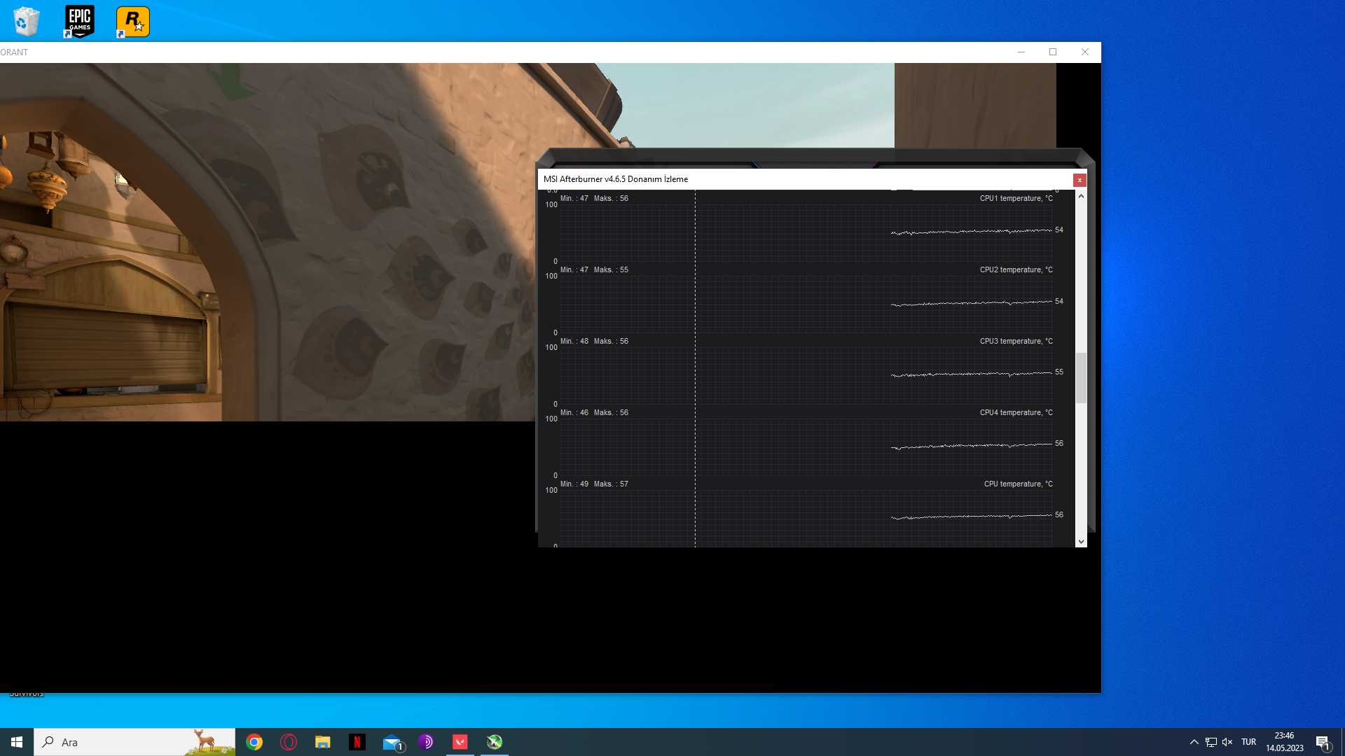Click the hardware monitor scrollbar thumb
Screen dimensions: 1345x756
click(x=1081, y=378)
